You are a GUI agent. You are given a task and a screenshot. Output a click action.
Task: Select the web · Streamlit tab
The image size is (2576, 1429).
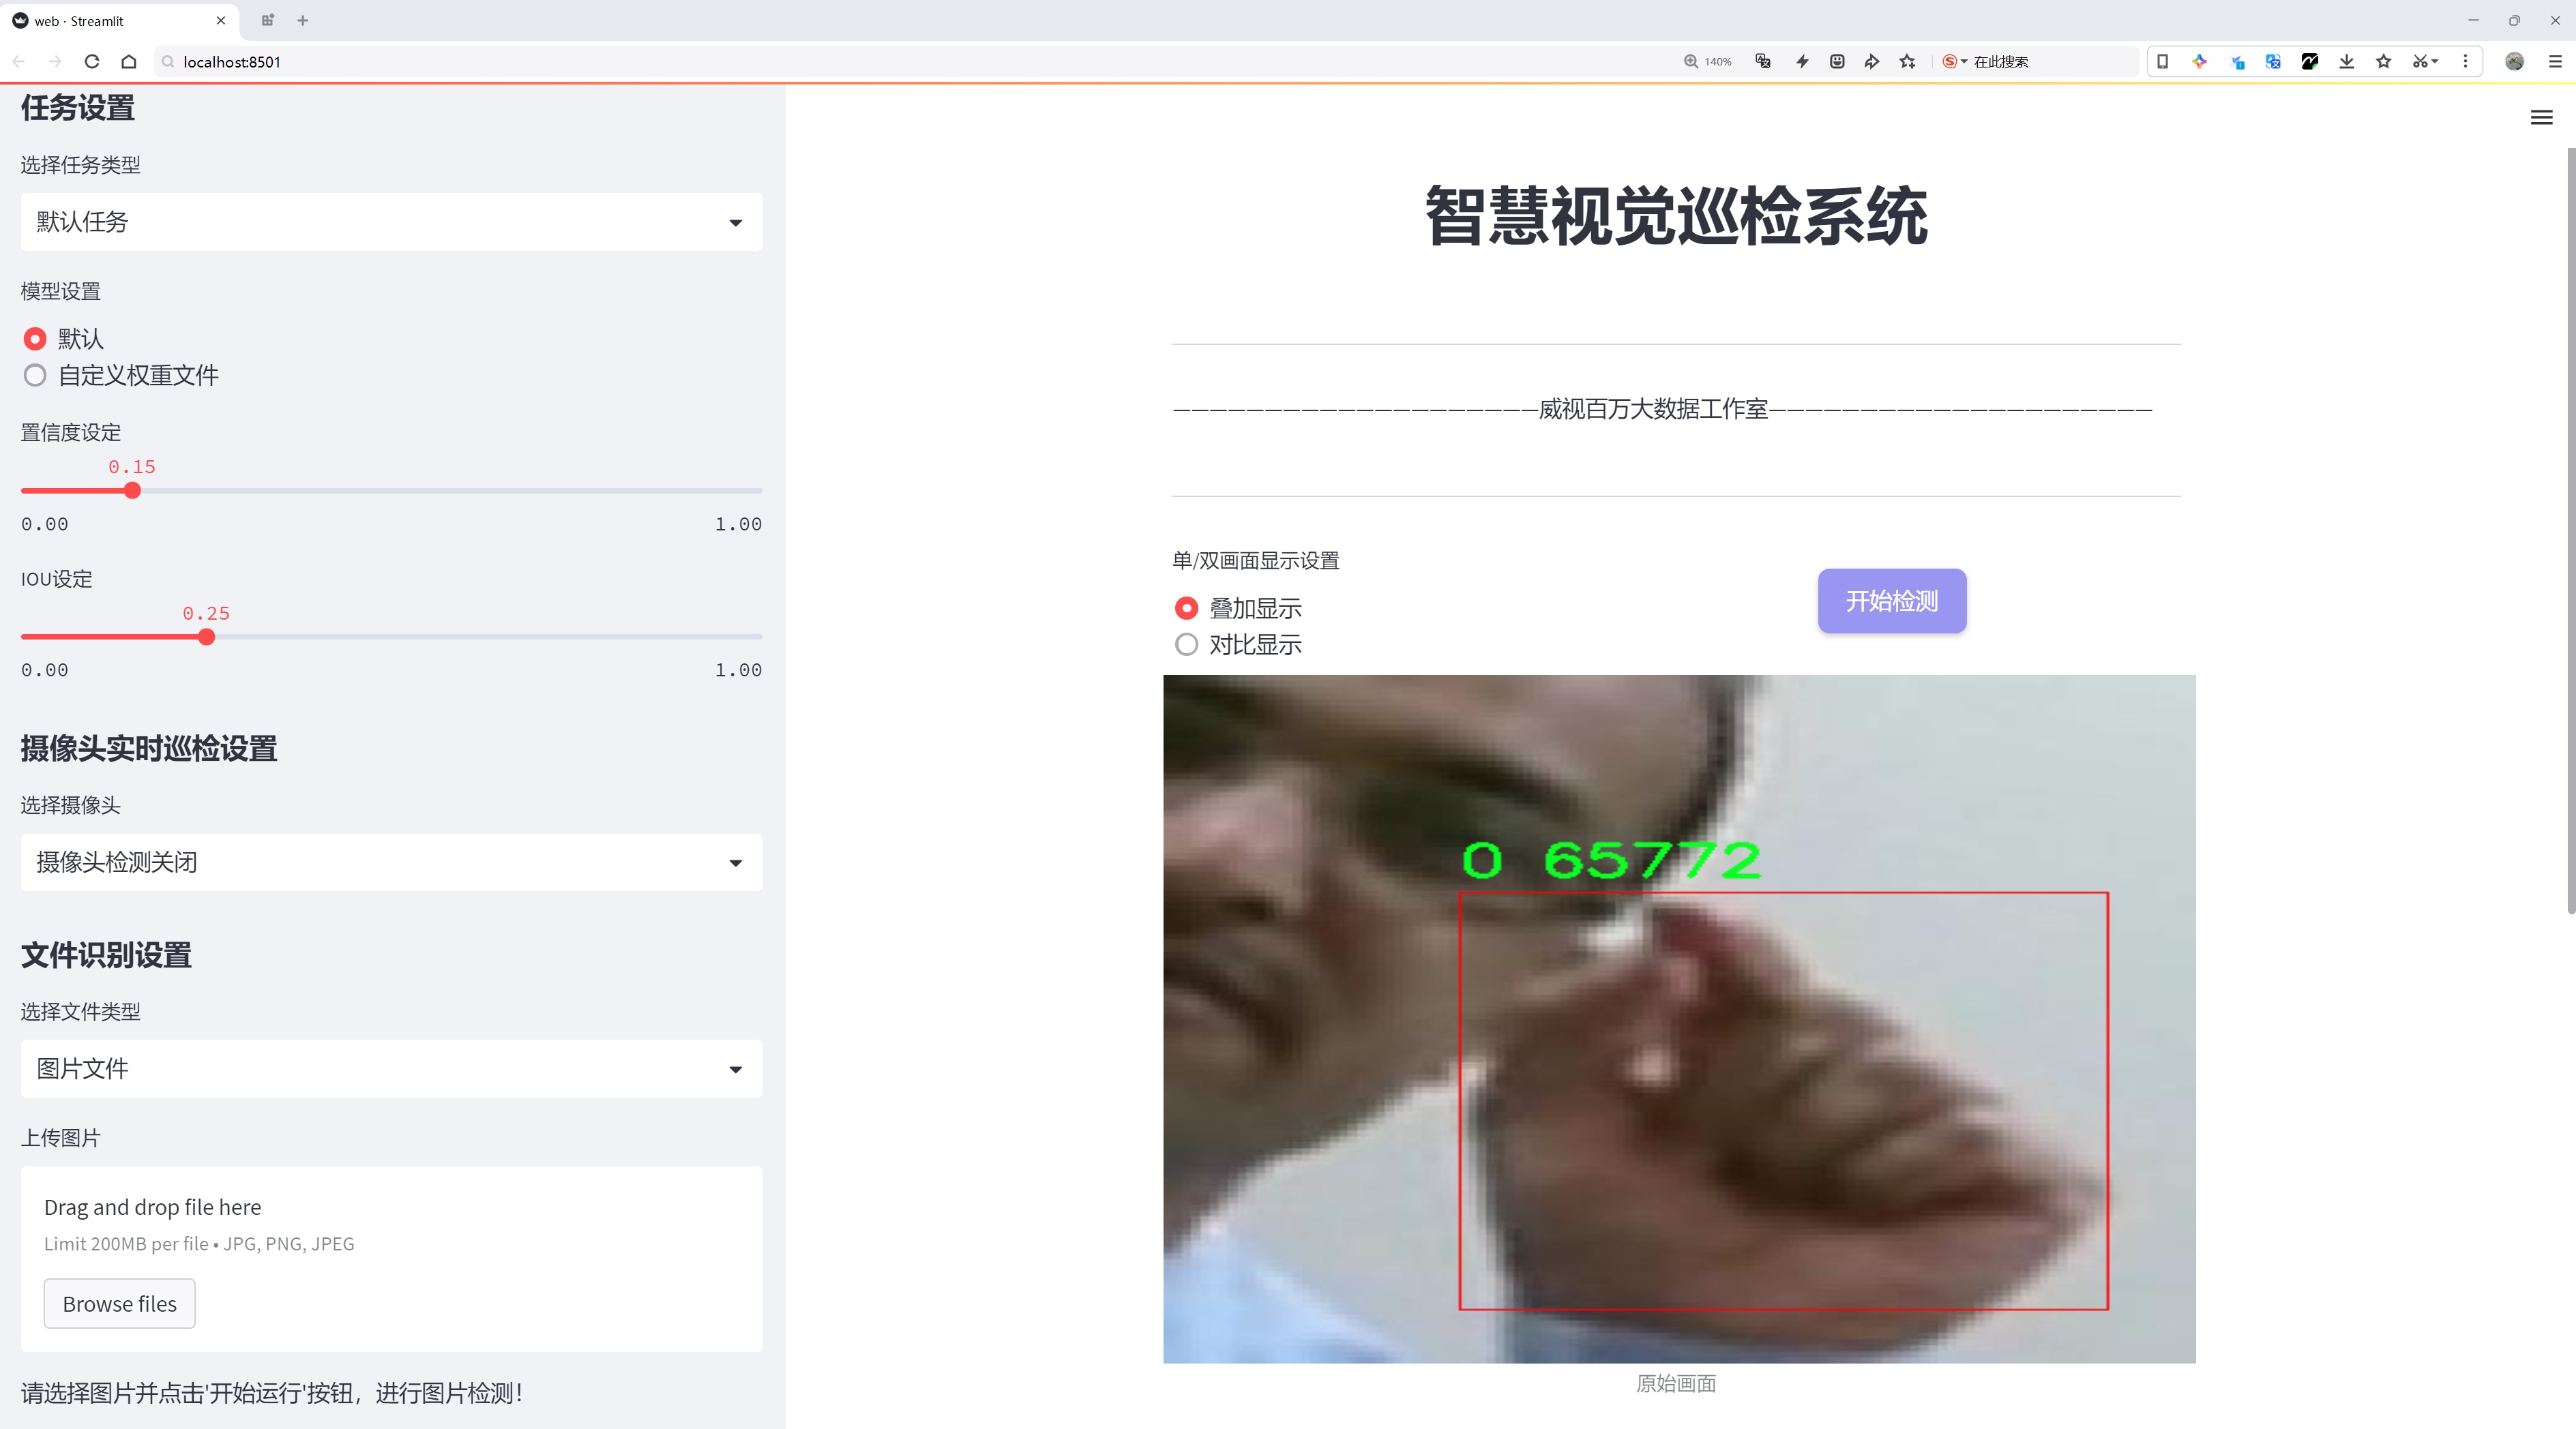118,20
